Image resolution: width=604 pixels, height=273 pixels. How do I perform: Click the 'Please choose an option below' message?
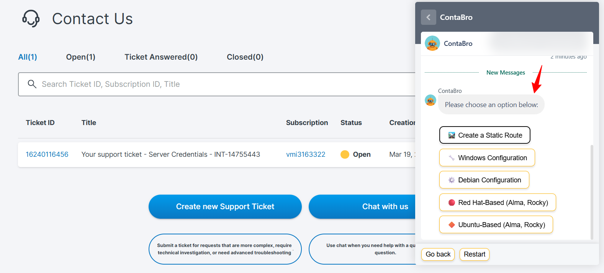click(x=491, y=105)
